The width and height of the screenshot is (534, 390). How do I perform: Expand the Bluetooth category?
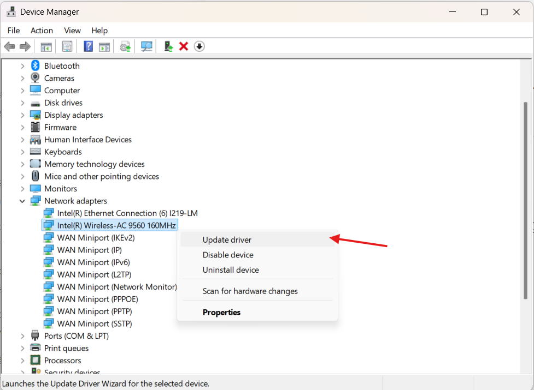click(x=22, y=66)
